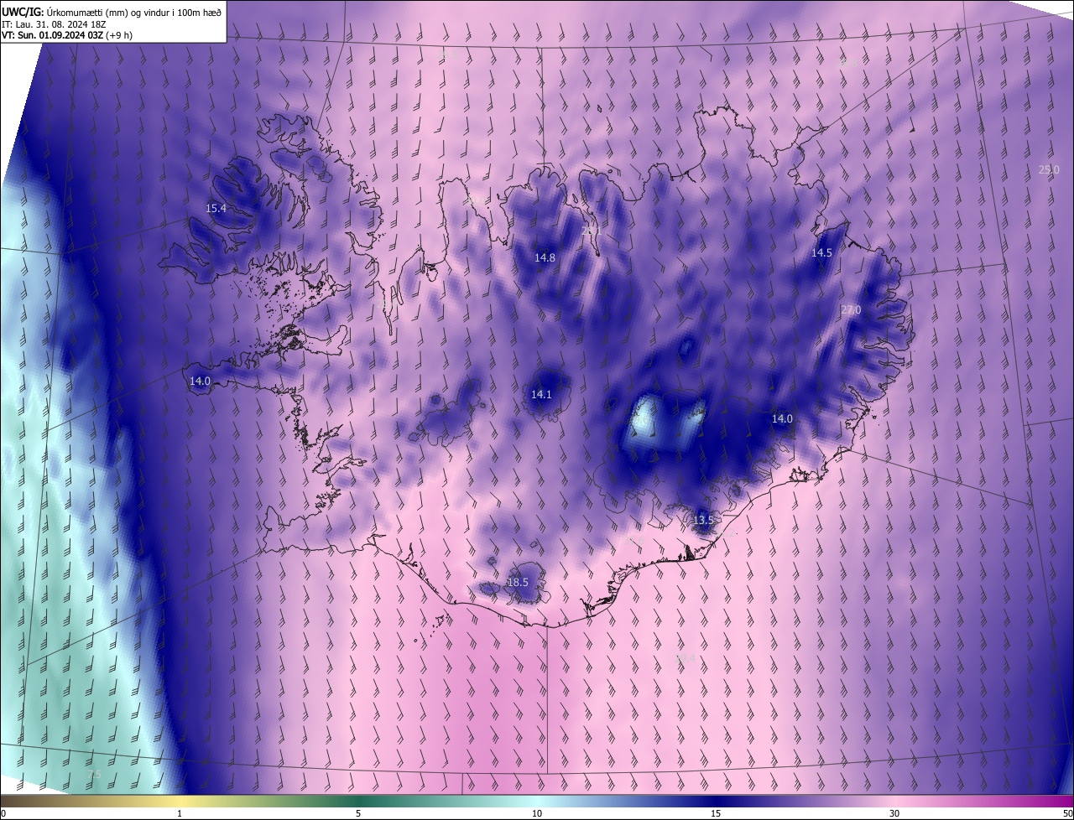Click the 13.5 value label near the south coast
This screenshot has width=1074, height=820.
pyautogui.click(x=703, y=520)
